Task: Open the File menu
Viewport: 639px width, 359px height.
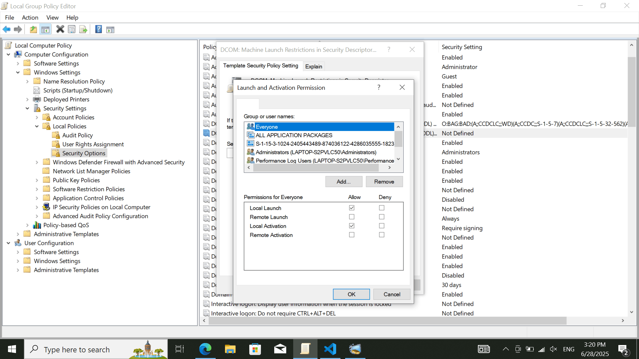Action: (9, 18)
